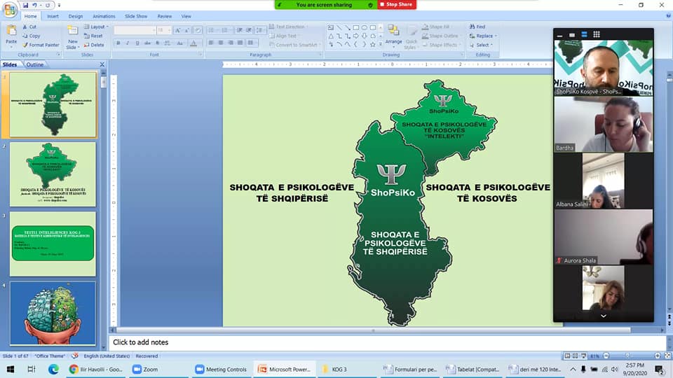The image size is (673, 378).
Task: Open the font name combo box
Action: [x=135, y=30]
